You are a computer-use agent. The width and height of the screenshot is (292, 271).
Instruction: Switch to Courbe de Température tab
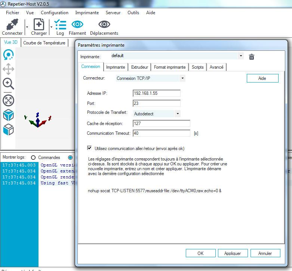tap(44, 43)
